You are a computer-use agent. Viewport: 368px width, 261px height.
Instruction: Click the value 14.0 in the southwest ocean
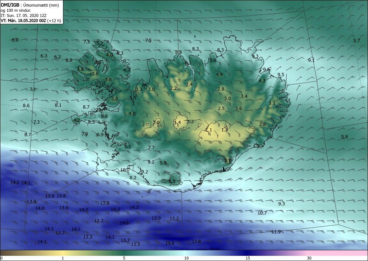tap(40, 208)
